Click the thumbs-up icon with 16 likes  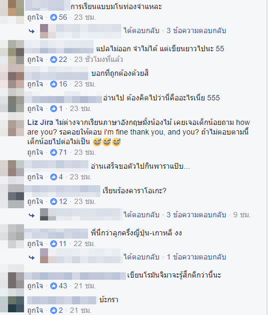[53, 84]
